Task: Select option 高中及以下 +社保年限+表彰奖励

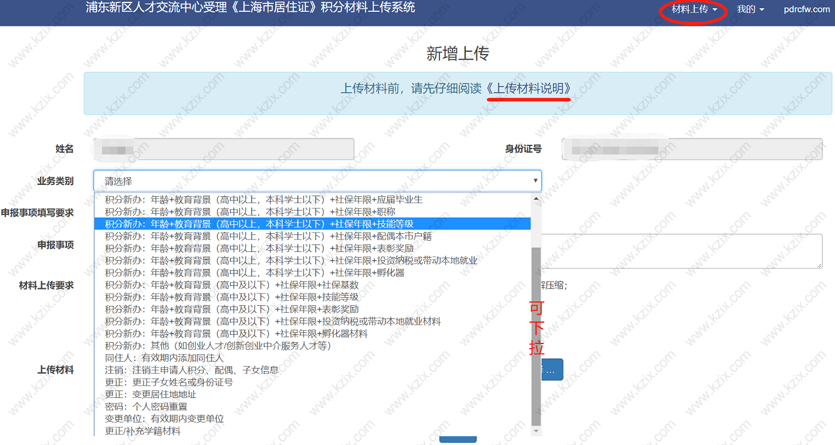Action: coord(312,309)
